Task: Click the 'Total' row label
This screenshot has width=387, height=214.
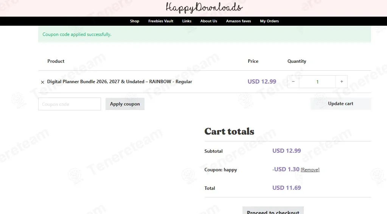Action: (x=210, y=188)
